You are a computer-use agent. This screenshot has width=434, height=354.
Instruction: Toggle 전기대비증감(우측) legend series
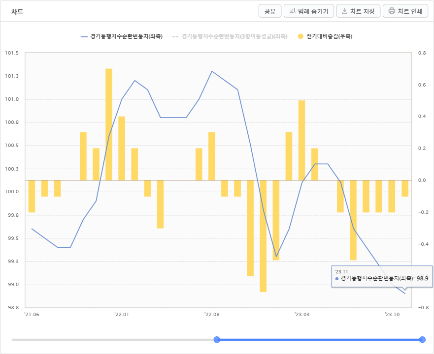(325, 36)
